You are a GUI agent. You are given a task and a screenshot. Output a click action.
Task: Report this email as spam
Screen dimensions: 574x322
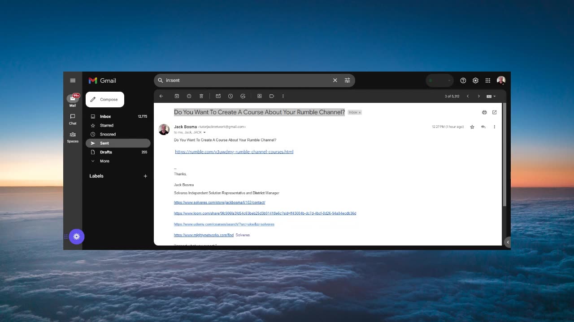click(189, 96)
